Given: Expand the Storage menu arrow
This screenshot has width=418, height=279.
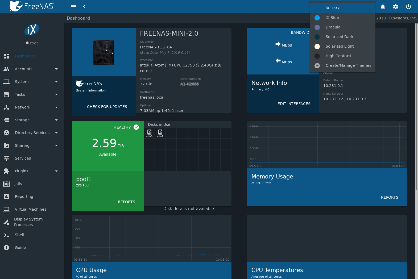Looking at the screenshot, I should [x=56, y=120].
